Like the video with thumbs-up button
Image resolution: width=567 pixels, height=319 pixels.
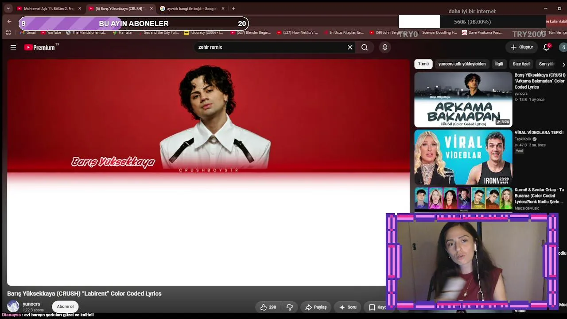268,307
